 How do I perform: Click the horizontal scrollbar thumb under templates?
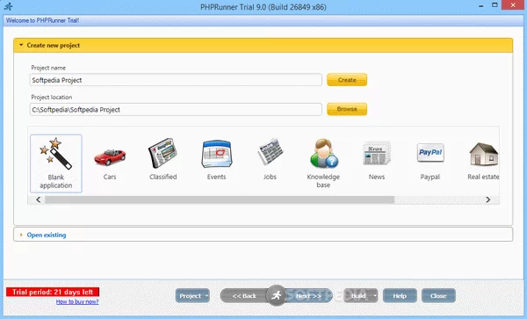pos(220,200)
